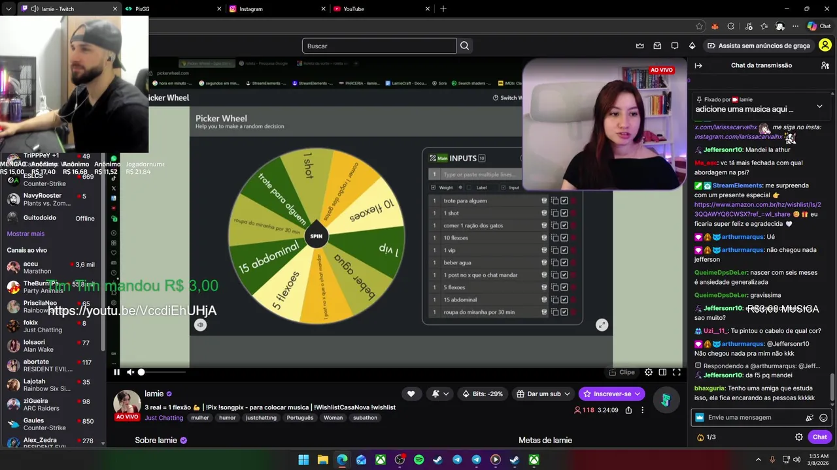Open the Edge favorites list icon
837x470 pixels.
(x=764, y=26)
